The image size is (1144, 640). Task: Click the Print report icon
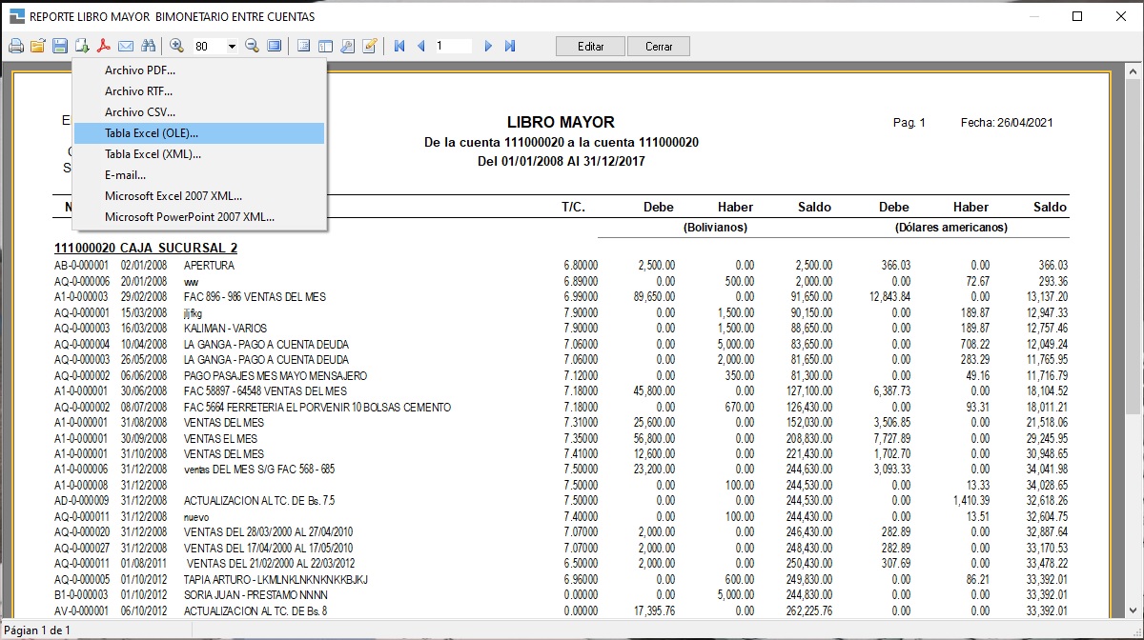coord(15,46)
